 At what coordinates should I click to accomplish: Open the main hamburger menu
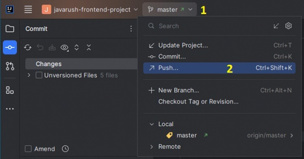click(x=28, y=9)
